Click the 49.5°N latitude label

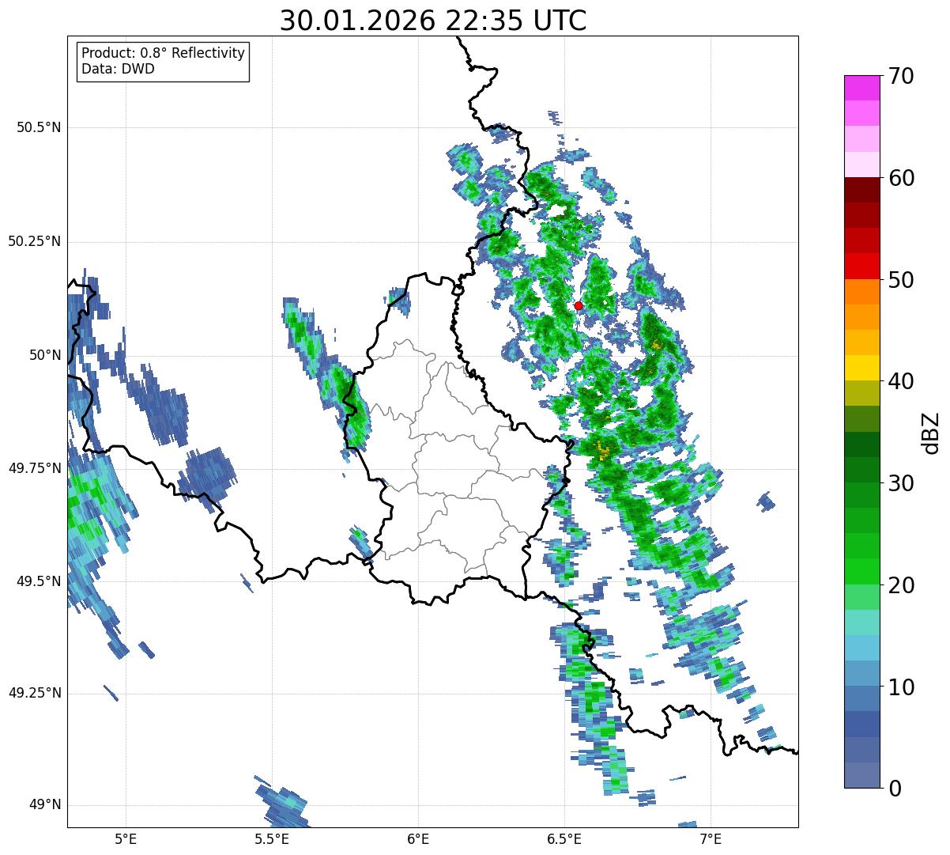(39, 581)
